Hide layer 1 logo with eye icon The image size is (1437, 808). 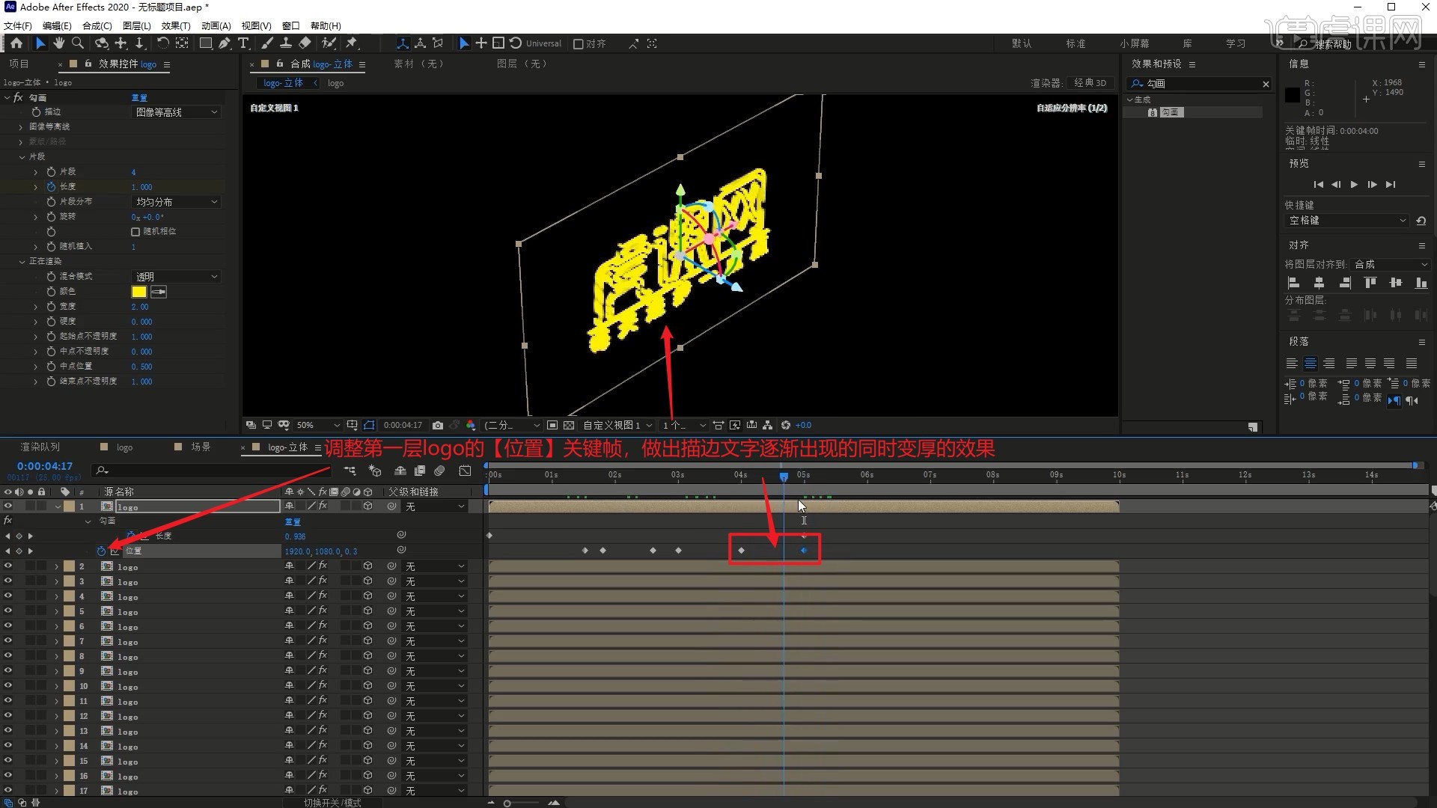pyautogui.click(x=8, y=506)
